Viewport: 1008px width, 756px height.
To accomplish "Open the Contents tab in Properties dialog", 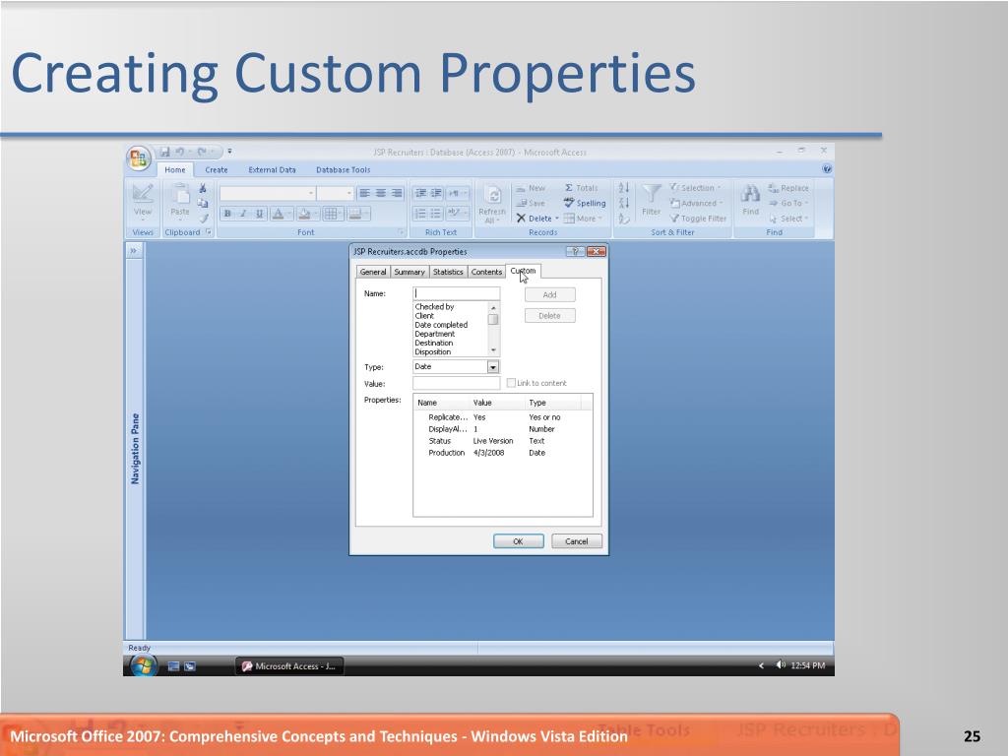I will tap(486, 272).
